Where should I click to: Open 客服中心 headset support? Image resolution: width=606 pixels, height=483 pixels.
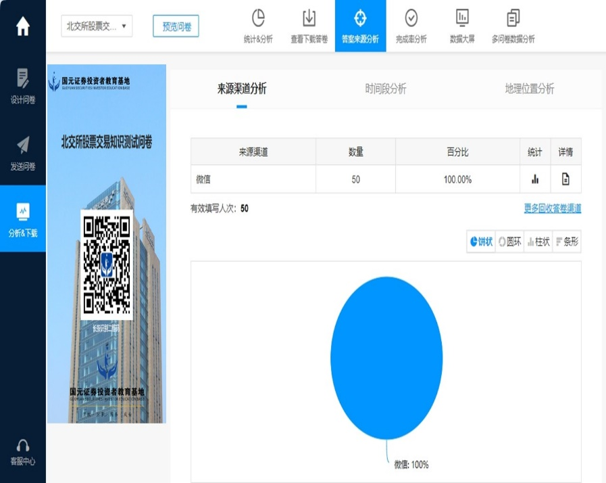23,452
